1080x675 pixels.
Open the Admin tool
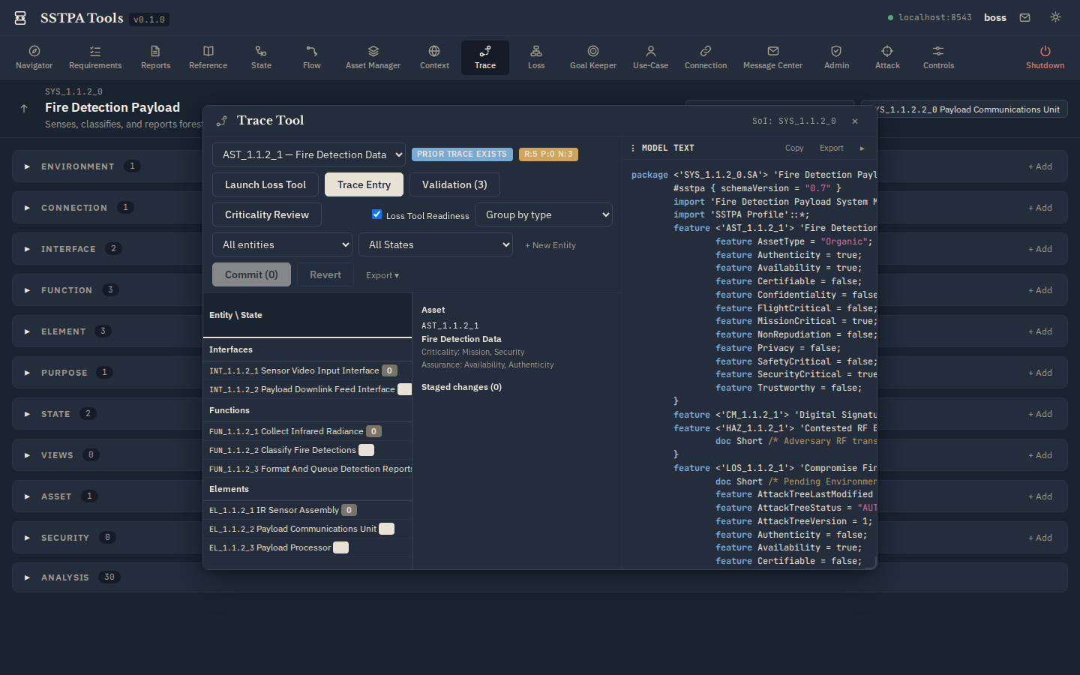pyautogui.click(x=836, y=58)
